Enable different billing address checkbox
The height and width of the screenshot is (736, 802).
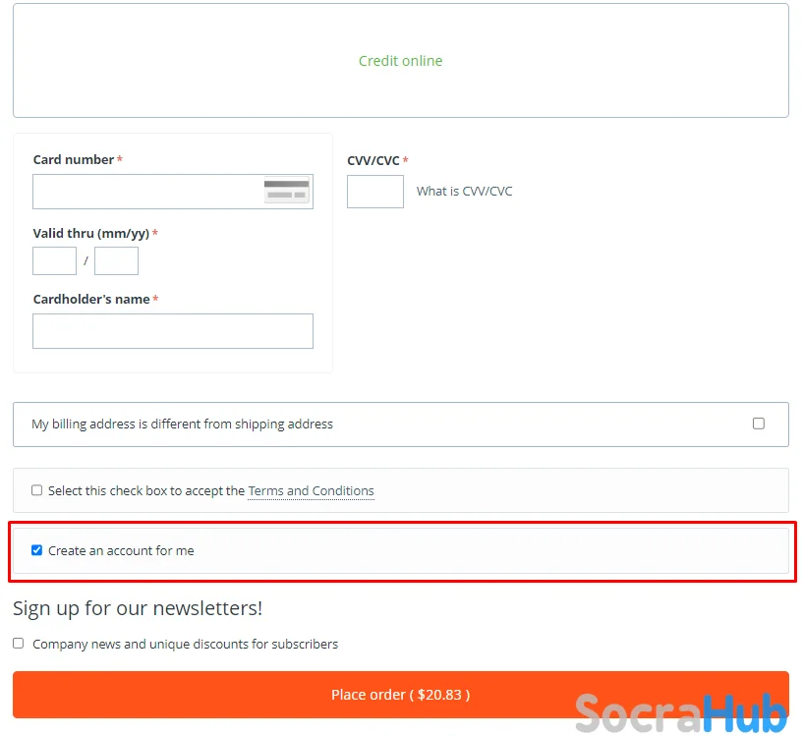point(759,424)
